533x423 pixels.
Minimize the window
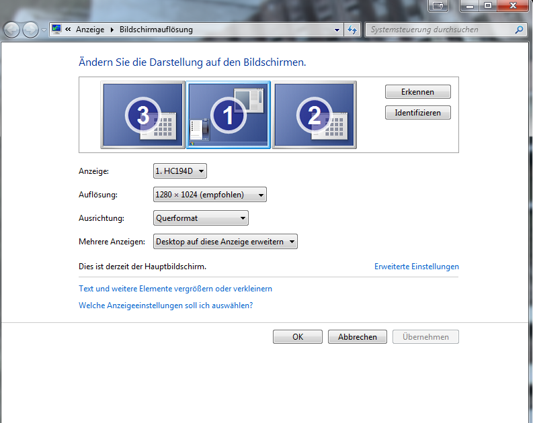(x=470, y=5)
